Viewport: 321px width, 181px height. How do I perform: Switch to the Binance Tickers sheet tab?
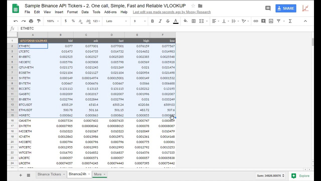point(49,174)
